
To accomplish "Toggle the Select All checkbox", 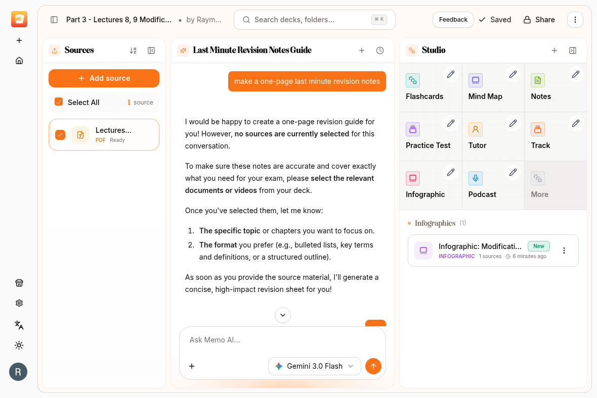I will tap(59, 102).
